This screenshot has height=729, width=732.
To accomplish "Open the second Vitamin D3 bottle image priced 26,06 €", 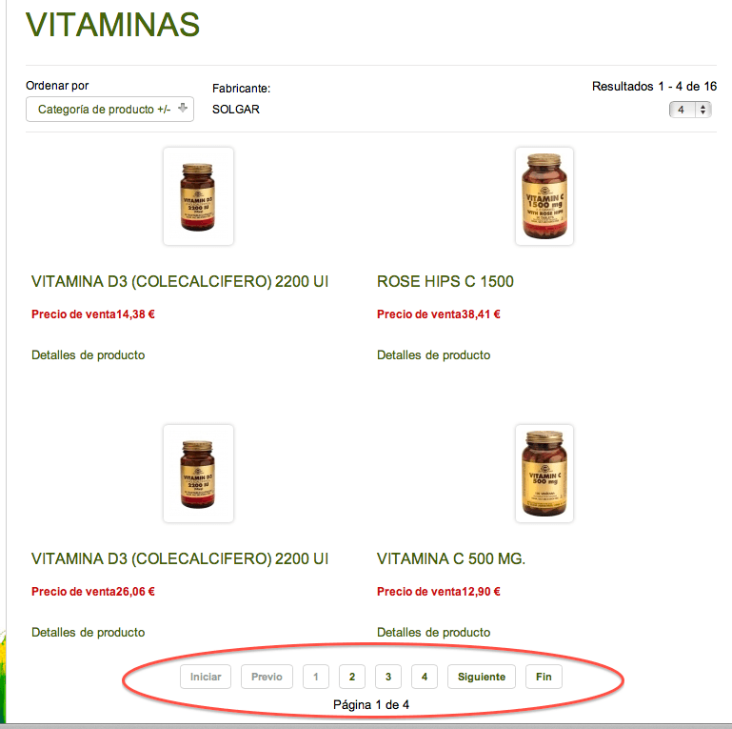I will (198, 474).
